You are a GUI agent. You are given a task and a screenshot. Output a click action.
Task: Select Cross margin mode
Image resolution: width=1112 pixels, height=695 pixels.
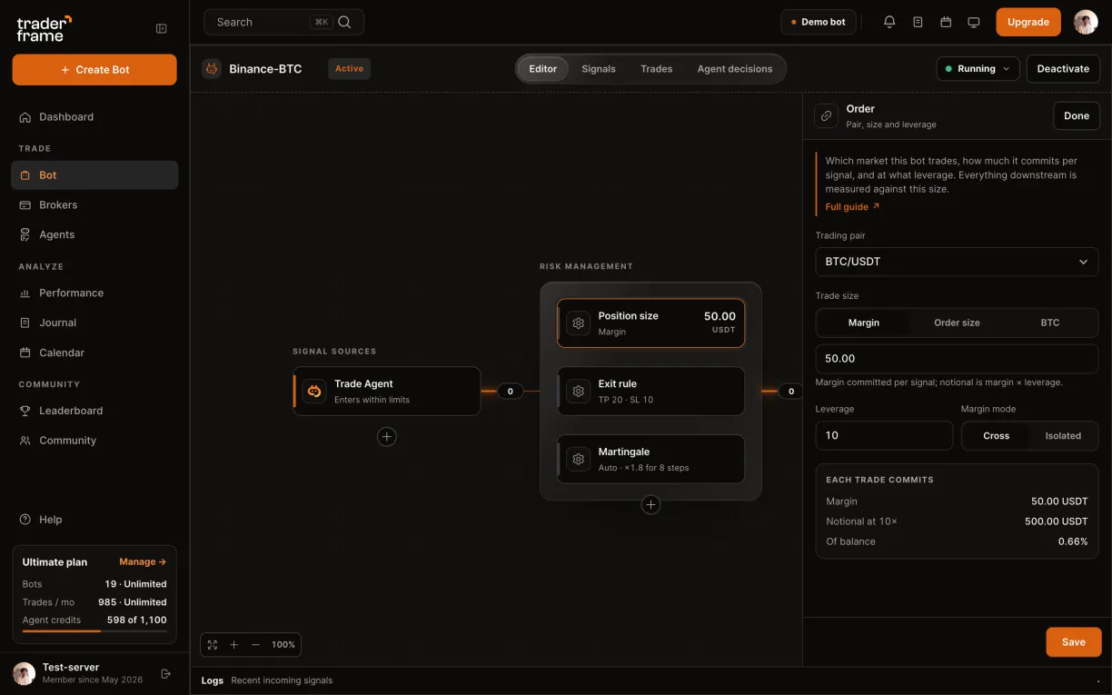(x=996, y=435)
